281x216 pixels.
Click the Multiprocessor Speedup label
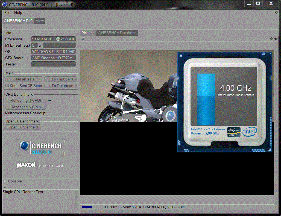(26, 113)
